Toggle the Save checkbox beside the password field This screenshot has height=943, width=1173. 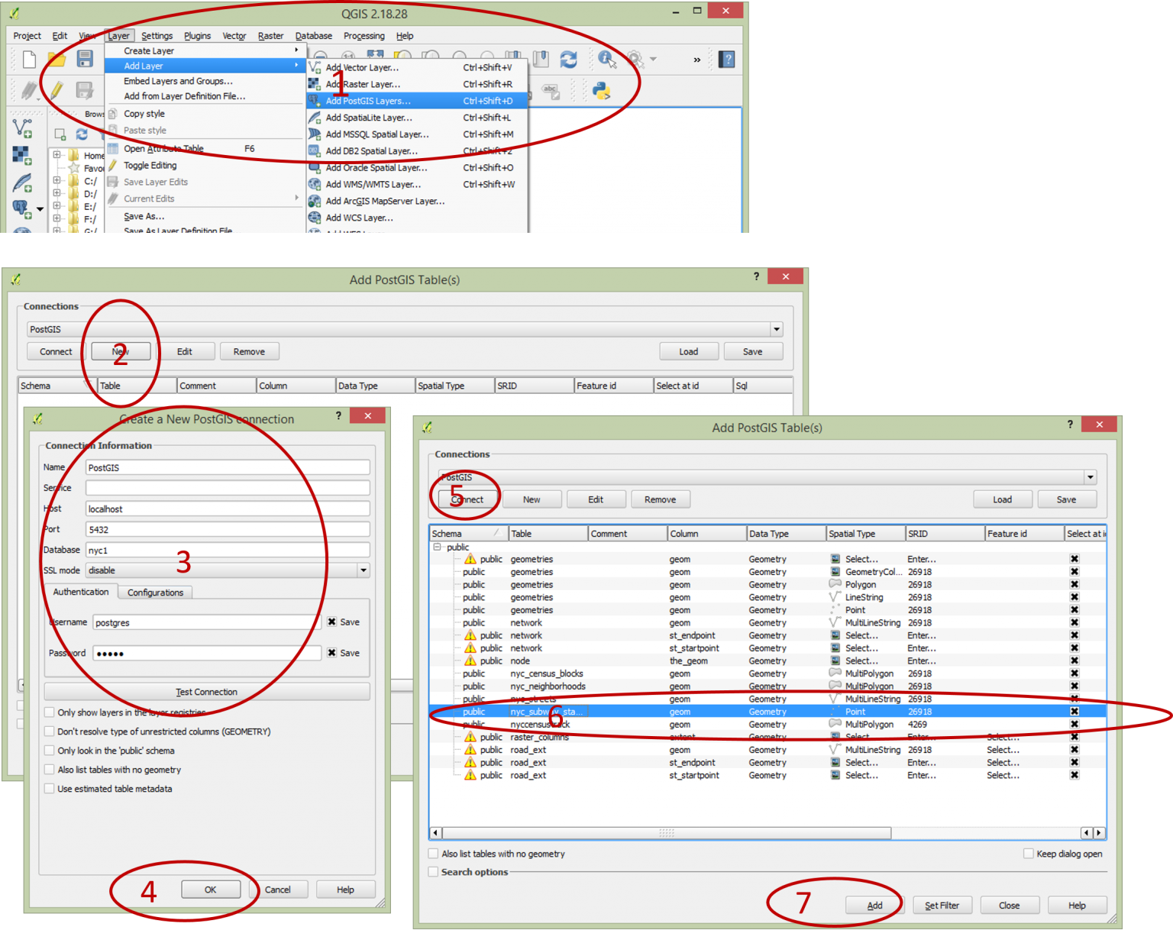(x=332, y=653)
